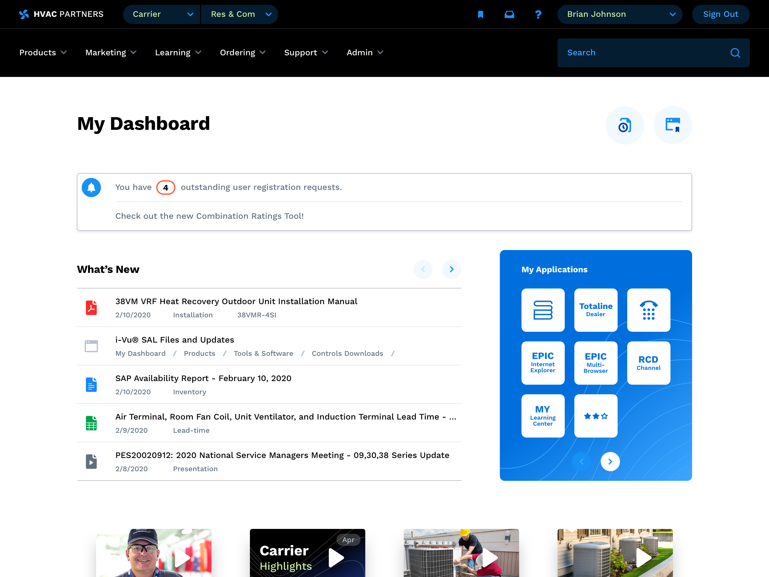
Task: Open recently viewed documents icon button
Action: pos(625,125)
